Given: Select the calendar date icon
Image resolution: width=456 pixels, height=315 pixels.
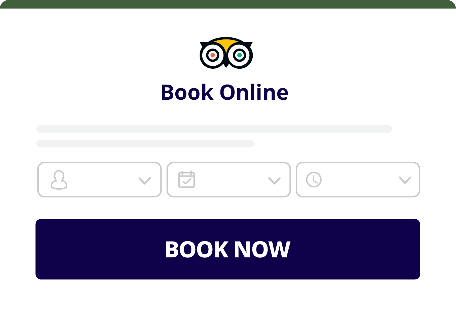Looking at the screenshot, I should 186,180.
